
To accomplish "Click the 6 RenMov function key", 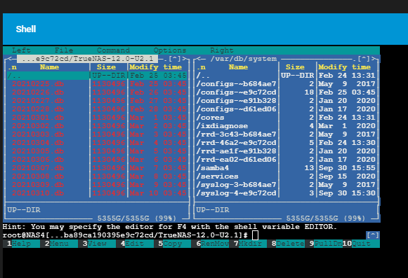I will click(x=210, y=244).
